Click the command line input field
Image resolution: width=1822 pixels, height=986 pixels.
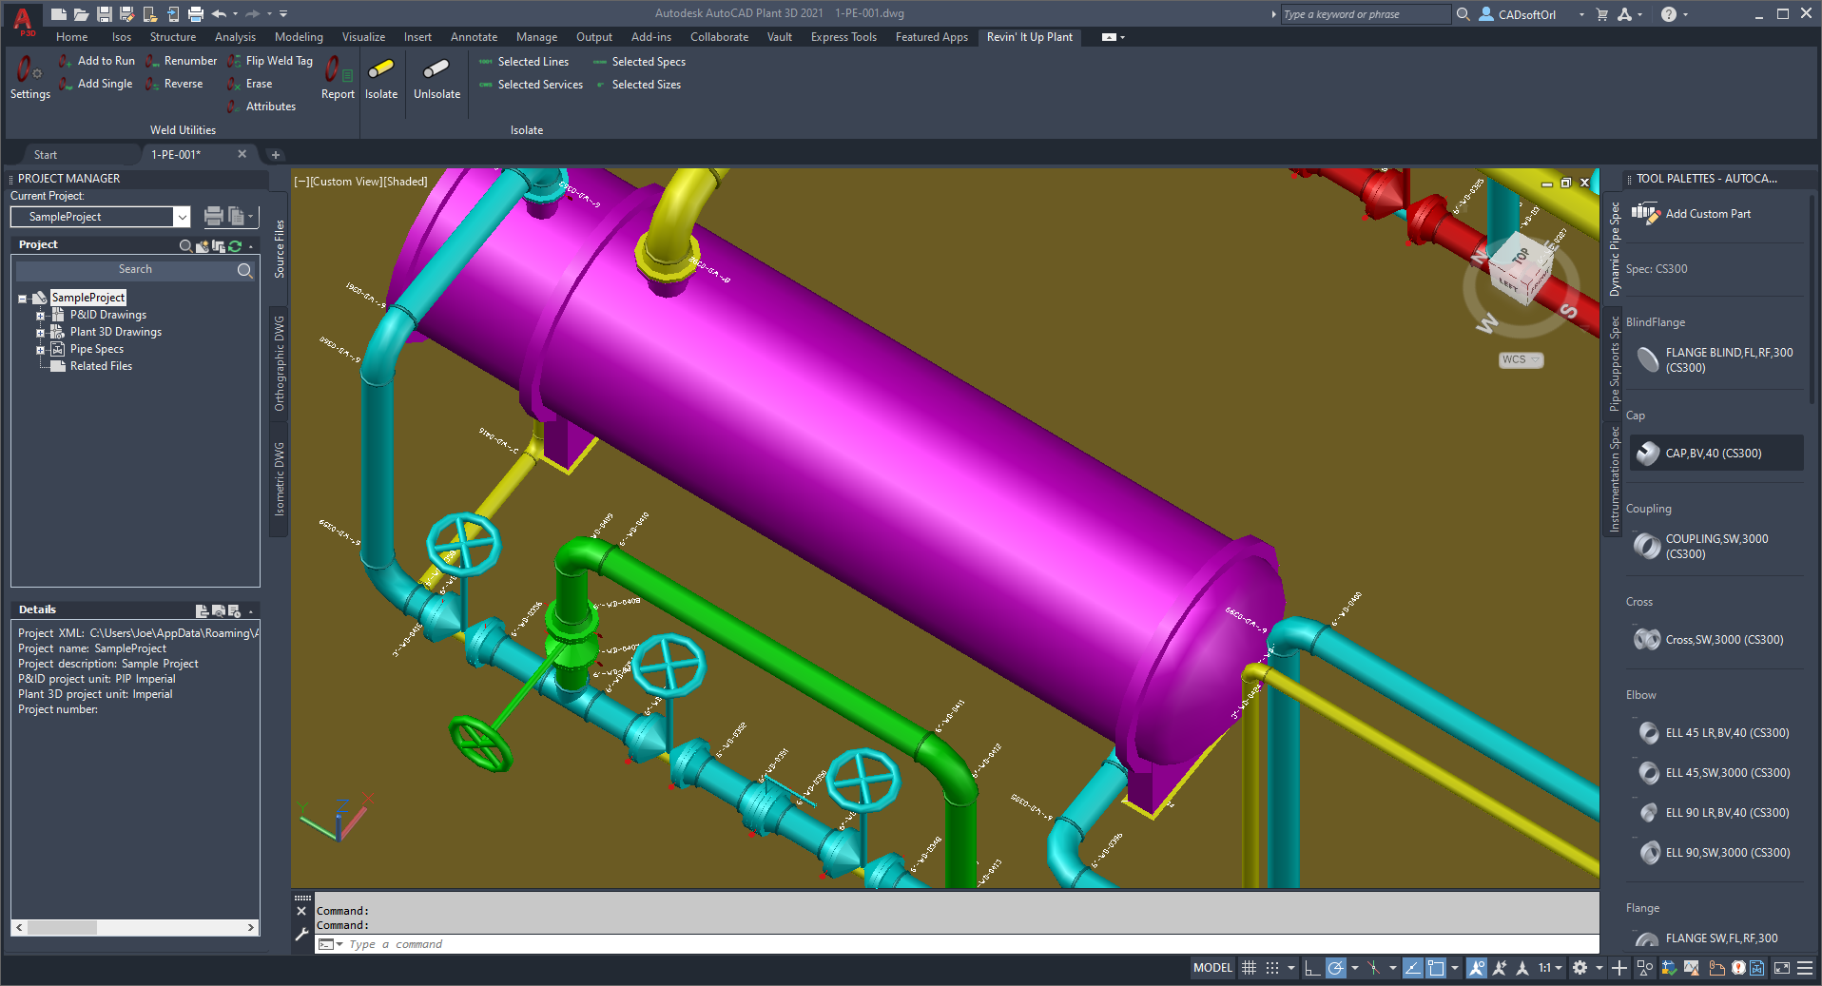956,944
